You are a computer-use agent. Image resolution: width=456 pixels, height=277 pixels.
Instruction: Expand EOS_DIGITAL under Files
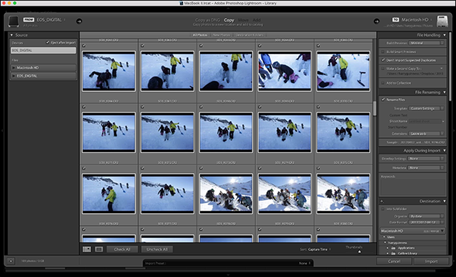pyautogui.click(x=13, y=76)
